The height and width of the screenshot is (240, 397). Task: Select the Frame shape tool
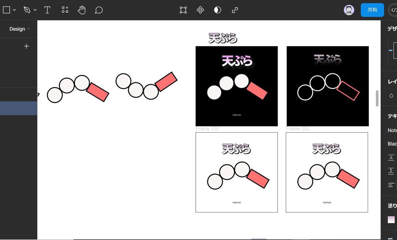pos(6,10)
